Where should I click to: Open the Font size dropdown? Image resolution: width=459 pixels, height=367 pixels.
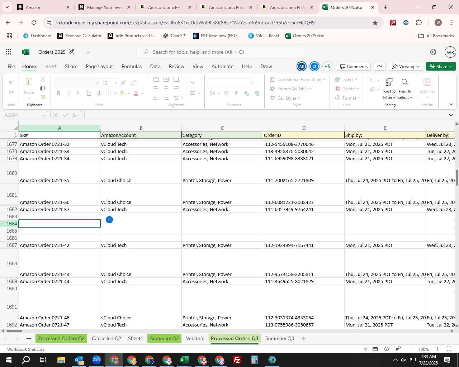[115, 83]
